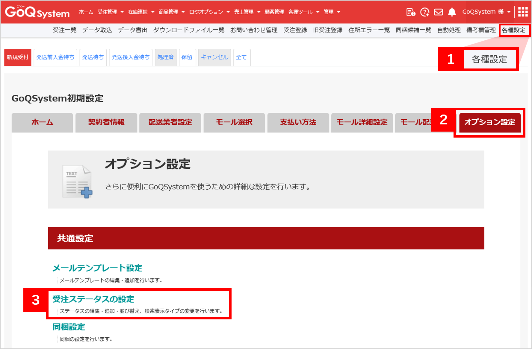Image resolution: width=532 pixels, height=349 pixels.
Task: Expand the 管理 menu
Action: tap(332, 12)
